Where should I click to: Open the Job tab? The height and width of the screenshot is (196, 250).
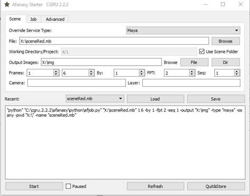click(x=33, y=19)
